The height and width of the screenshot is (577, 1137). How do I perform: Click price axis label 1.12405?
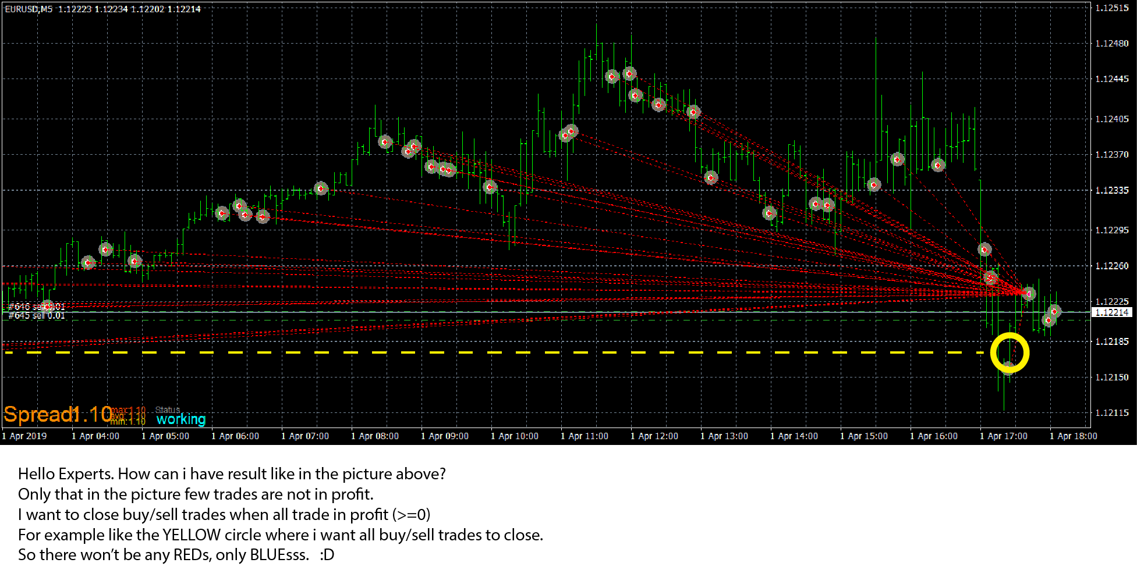[1112, 119]
